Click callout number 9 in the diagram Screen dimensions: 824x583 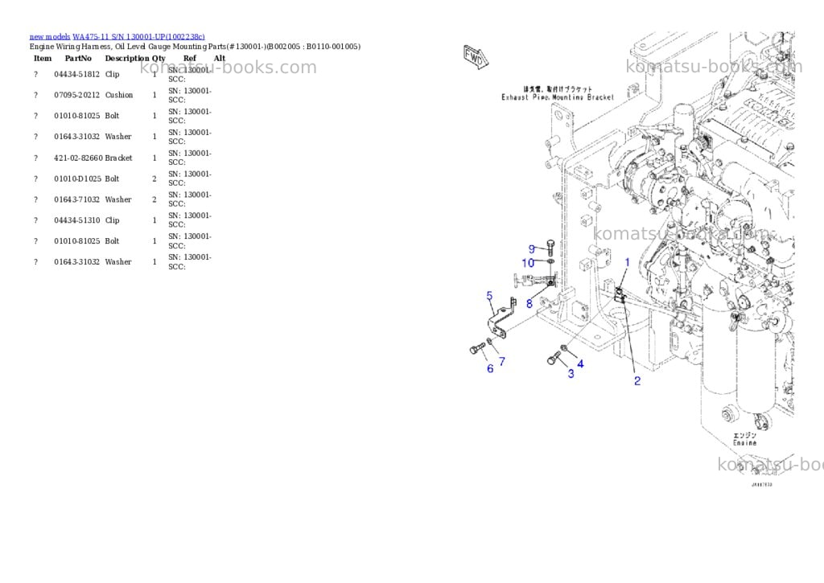[x=531, y=249]
